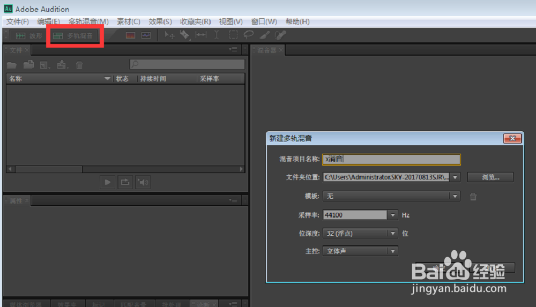The width and height of the screenshot is (536, 307).
Task: Open the 效果(S) menu
Action: tap(160, 21)
